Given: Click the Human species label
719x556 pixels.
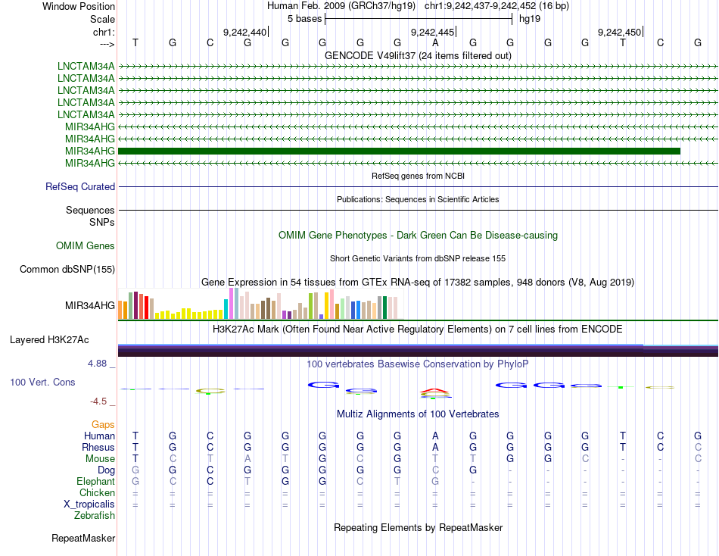Looking at the screenshot, I should (99, 436).
